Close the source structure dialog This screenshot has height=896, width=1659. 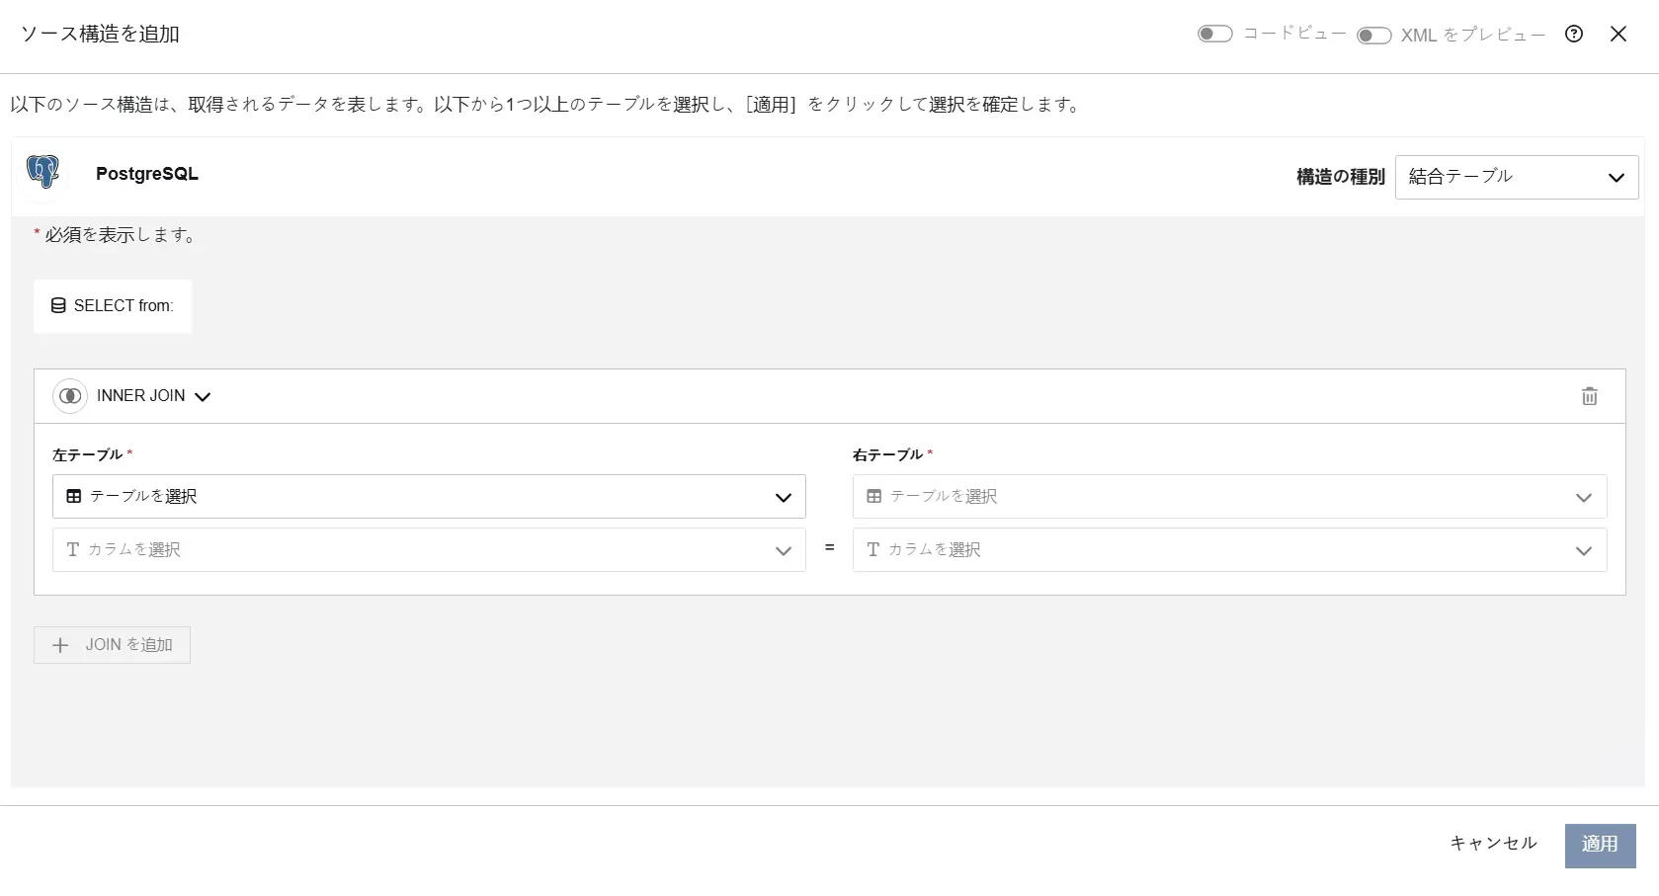point(1618,34)
